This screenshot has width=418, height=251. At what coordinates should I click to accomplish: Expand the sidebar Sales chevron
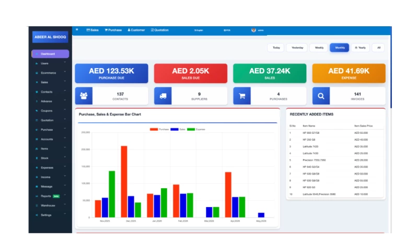[65, 82]
